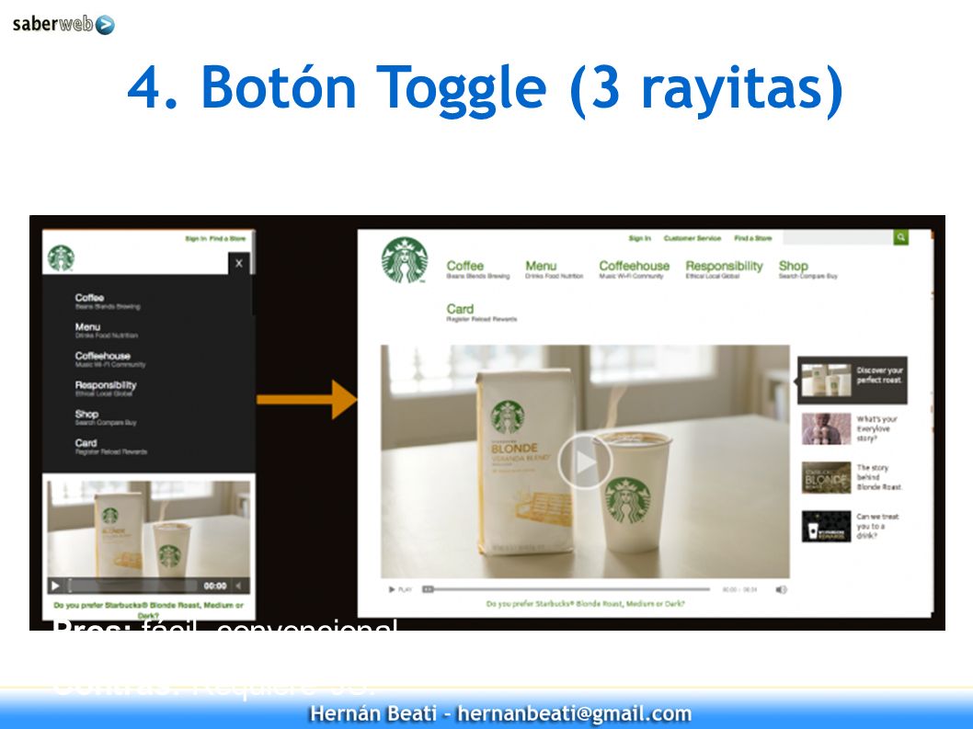The image size is (973, 729).
Task: Click the roast question link below the mobile video
Action: click(148, 609)
